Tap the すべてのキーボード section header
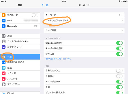This screenshot has width=128, height=94. [x=52, y=38]
